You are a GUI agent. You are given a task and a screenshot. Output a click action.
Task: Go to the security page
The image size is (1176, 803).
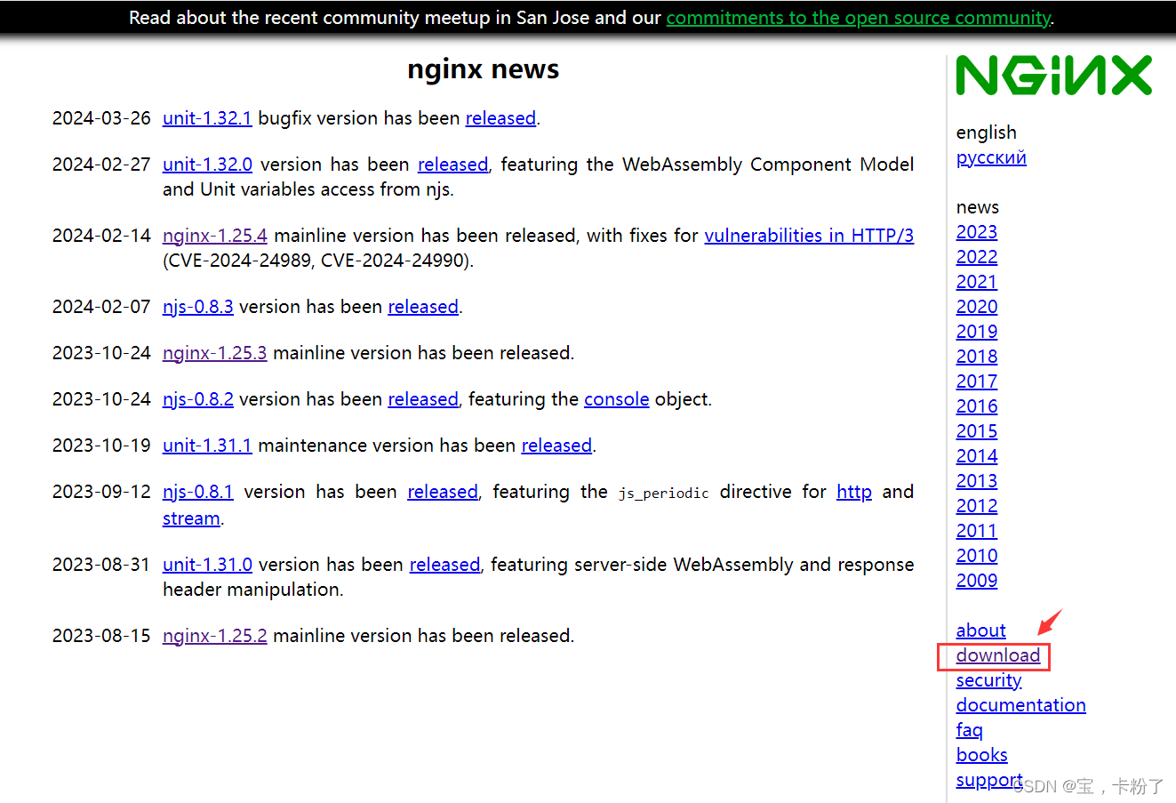pyautogui.click(x=988, y=680)
